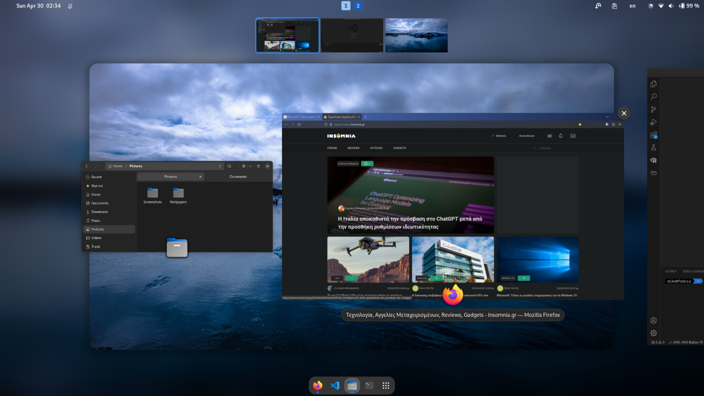Open FORUM menu on Insomnia
The height and width of the screenshot is (396, 704).
tap(332, 148)
